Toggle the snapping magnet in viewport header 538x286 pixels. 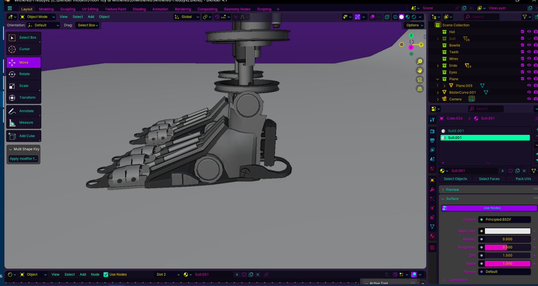point(217,17)
